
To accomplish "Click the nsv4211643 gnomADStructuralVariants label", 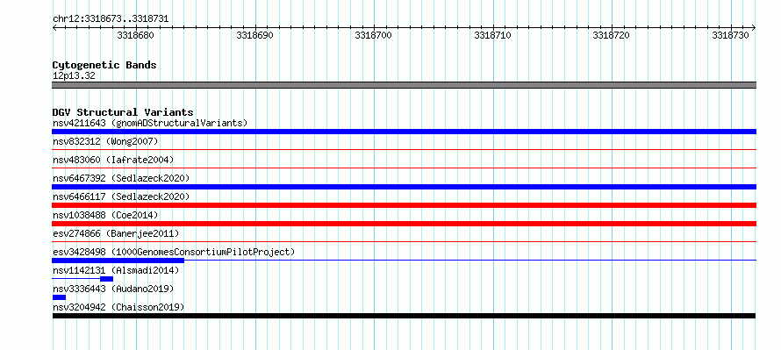I will coord(150,123).
